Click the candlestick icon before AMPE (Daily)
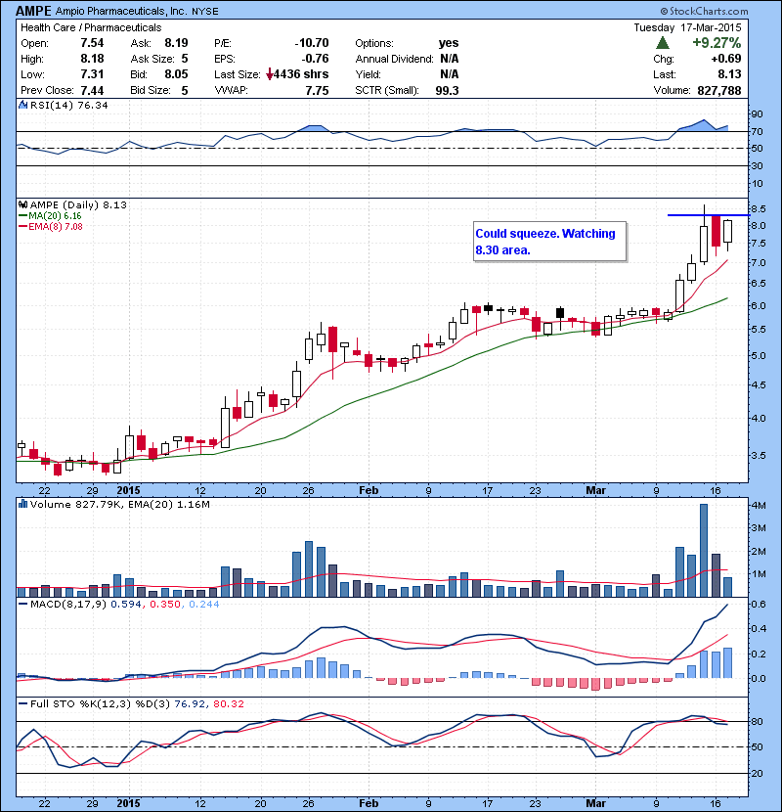The width and height of the screenshot is (782, 812). coord(22,204)
